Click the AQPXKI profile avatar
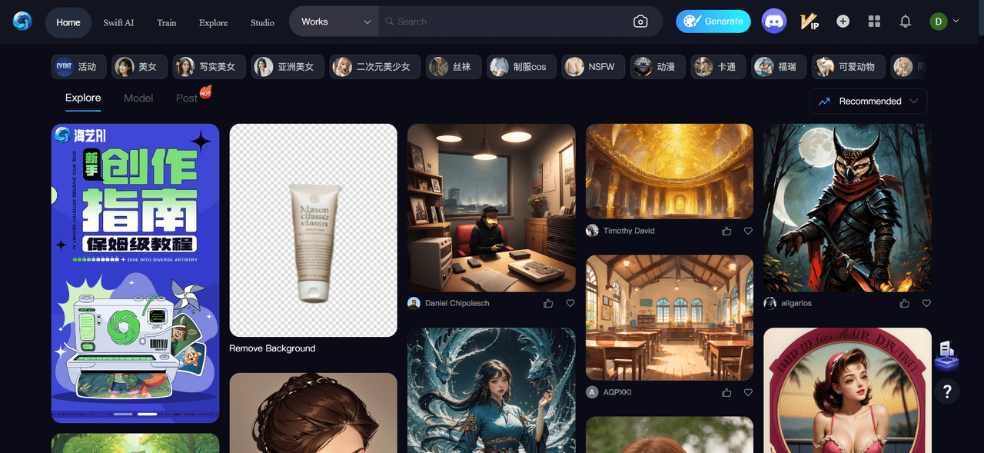The width and height of the screenshot is (984, 453). 592,392
